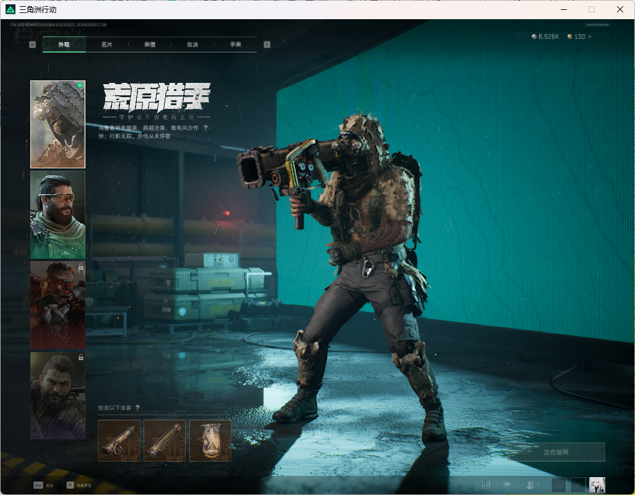Open the 手表 tab
The height and width of the screenshot is (495, 635).
(235, 45)
